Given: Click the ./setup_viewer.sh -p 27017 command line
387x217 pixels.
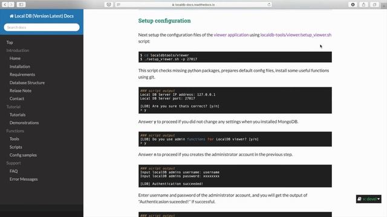Looking at the screenshot, I should tap(169, 59).
